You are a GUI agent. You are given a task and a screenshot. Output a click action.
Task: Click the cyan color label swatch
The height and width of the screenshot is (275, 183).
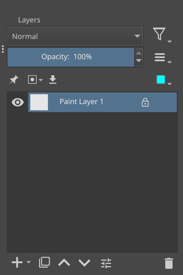[x=161, y=80]
